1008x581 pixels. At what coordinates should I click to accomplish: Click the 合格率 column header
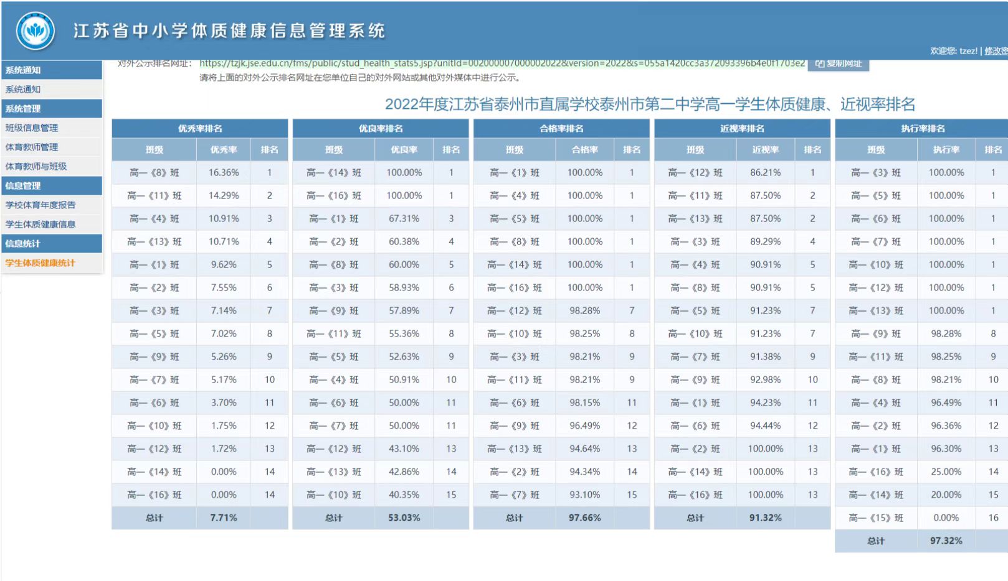coord(585,150)
